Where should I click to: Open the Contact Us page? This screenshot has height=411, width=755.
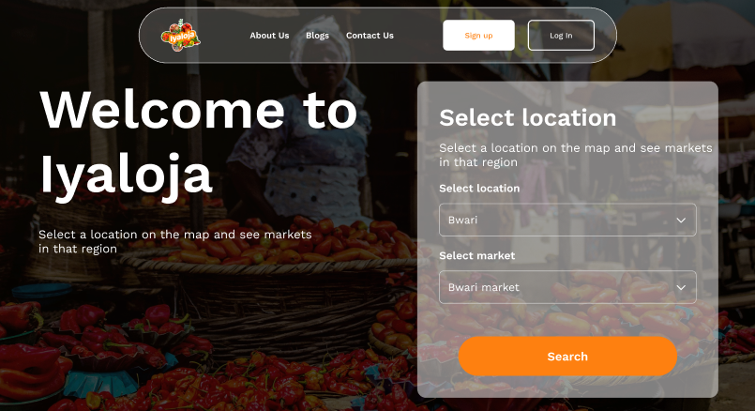click(x=370, y=35)
